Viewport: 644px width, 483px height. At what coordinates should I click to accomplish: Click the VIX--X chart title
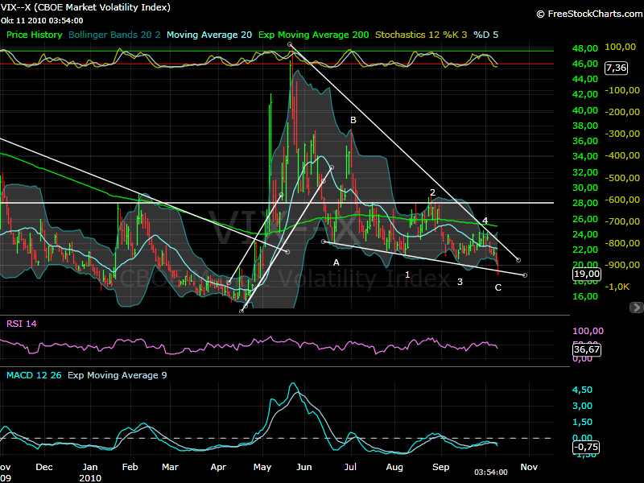click(85, 7)
